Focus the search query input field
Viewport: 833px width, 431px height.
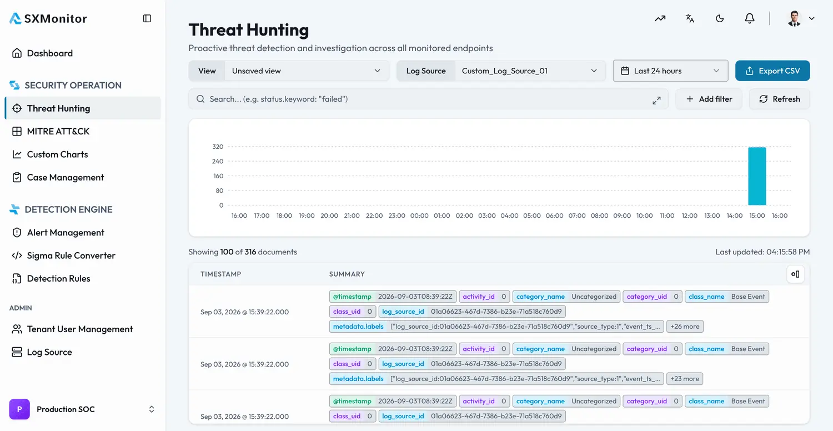[428, 99]
